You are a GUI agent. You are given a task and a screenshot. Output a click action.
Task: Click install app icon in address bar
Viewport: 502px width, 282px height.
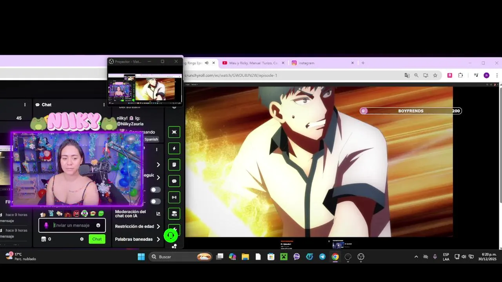pyautogui.click(x=426, y=75)
